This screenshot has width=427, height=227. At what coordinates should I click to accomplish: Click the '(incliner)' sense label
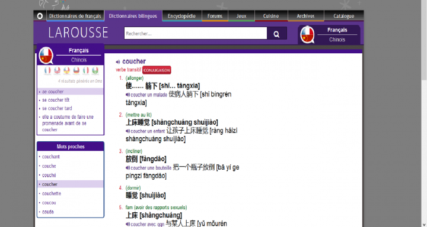point(134,151)
